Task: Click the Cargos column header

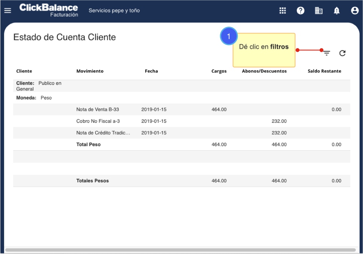Action: 219,71
